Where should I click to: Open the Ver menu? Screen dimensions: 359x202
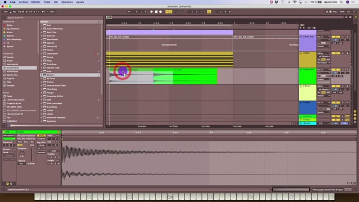56,2
